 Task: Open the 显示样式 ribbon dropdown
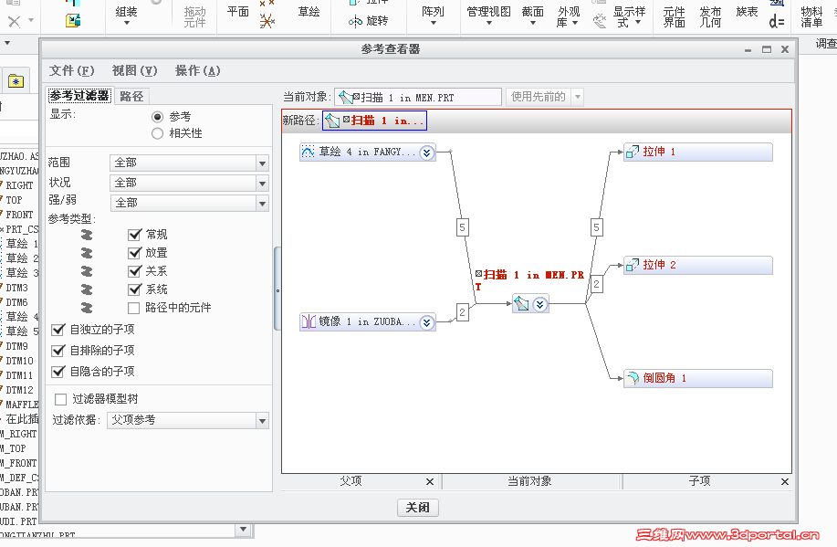coord(630,16)
